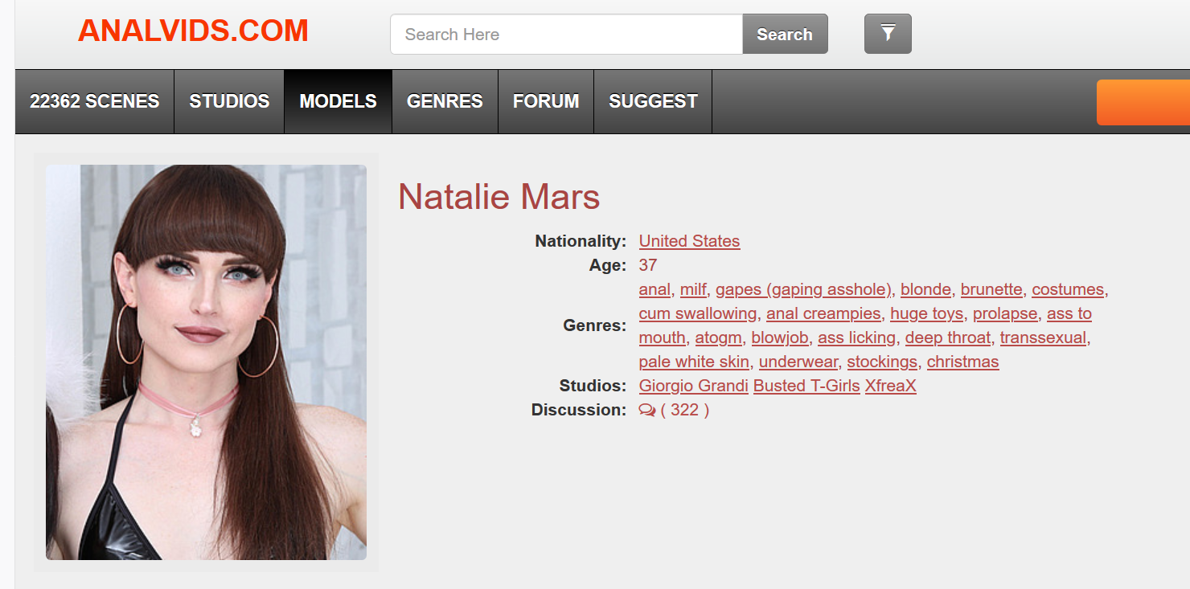The image size is (1190, 589).
Task: Open the Giorgio Grandi studio link
Action: [x=693, y=386]
